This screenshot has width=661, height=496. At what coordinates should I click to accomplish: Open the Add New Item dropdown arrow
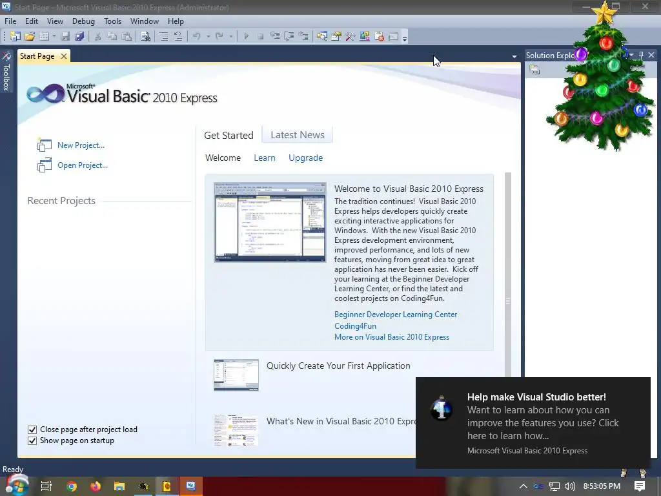(54, 37)
